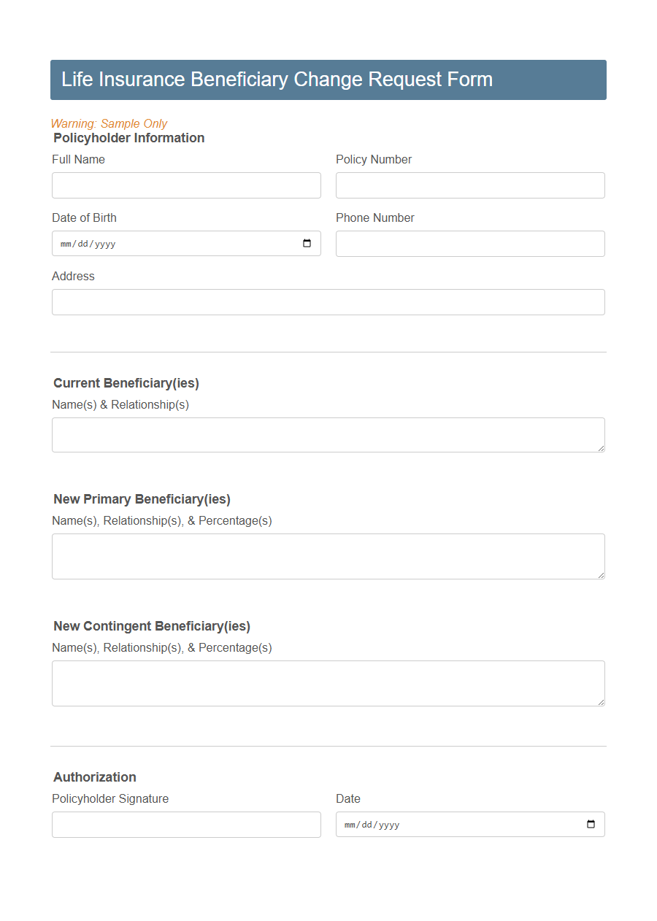The width and height of the screenshot is (657, 921).
Task: Click the Full Name input field
Action: (x=186, y=185)
